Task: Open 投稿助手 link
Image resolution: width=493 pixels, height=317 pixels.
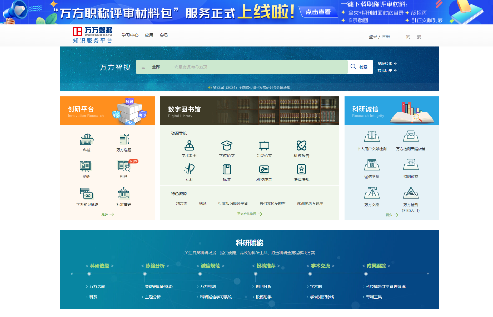Action: coord(263,297)
